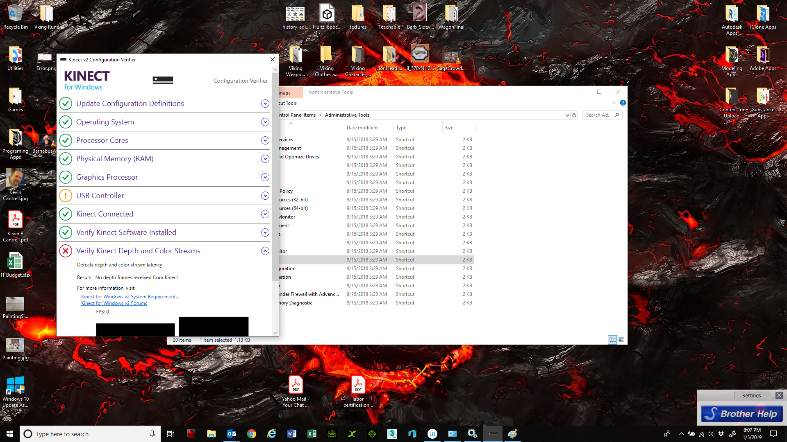Click the help icon in Administrative Tools window
Image resolution: width=787 pixels, height=442 pixels.
(623, 103)
